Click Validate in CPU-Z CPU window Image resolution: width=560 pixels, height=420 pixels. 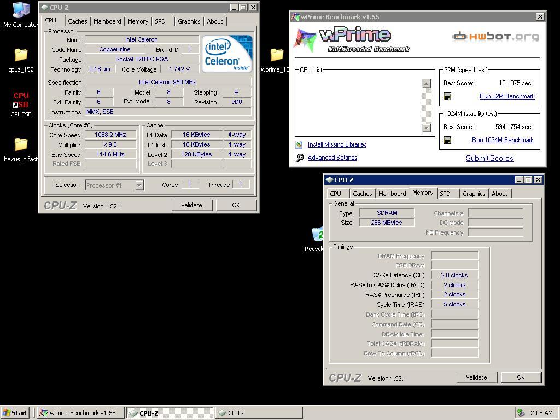coord(192,205)
